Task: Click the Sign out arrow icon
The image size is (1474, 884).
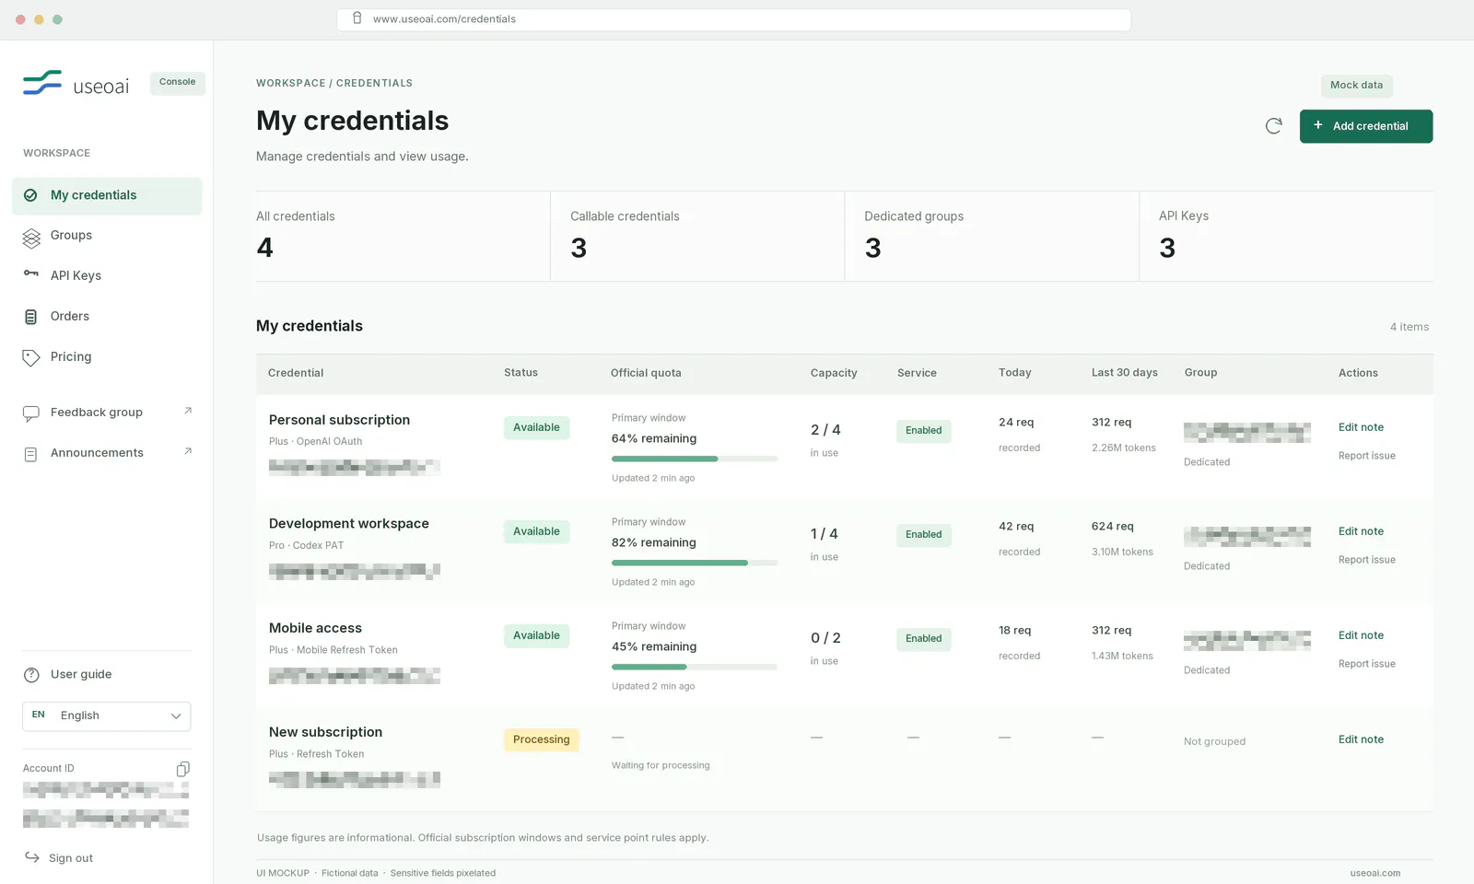Action: pyautogui.click(x=31, y=857)
